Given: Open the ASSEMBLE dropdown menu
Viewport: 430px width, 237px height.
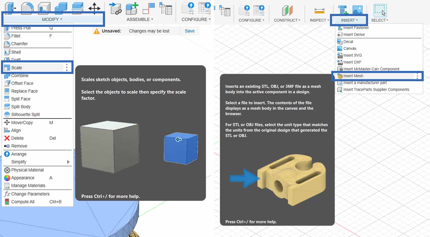Looking at the screenshot, I should [x=140, y=20].
